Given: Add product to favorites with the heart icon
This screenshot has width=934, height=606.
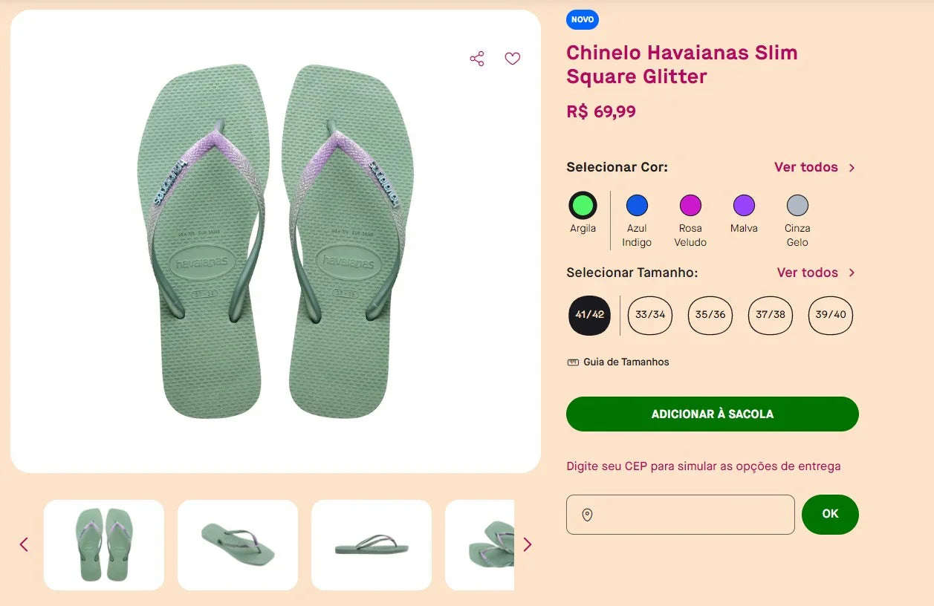Looking at the screenshot, I should coord(512,58).
